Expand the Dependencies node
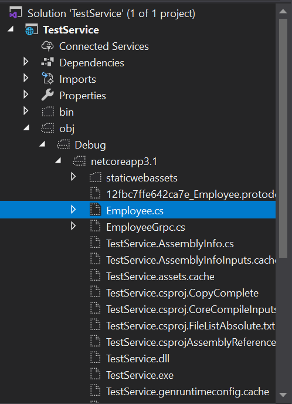Screen dimensions: 292x404 click(x=26, y=62)
